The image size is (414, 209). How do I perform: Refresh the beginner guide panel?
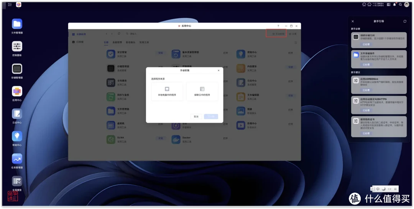[x=405, y=21]
